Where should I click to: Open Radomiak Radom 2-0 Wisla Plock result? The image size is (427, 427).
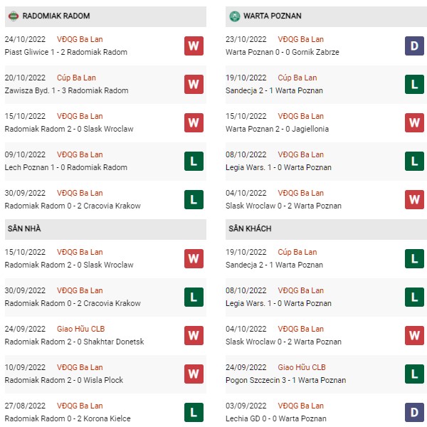(x=65, y=380)
